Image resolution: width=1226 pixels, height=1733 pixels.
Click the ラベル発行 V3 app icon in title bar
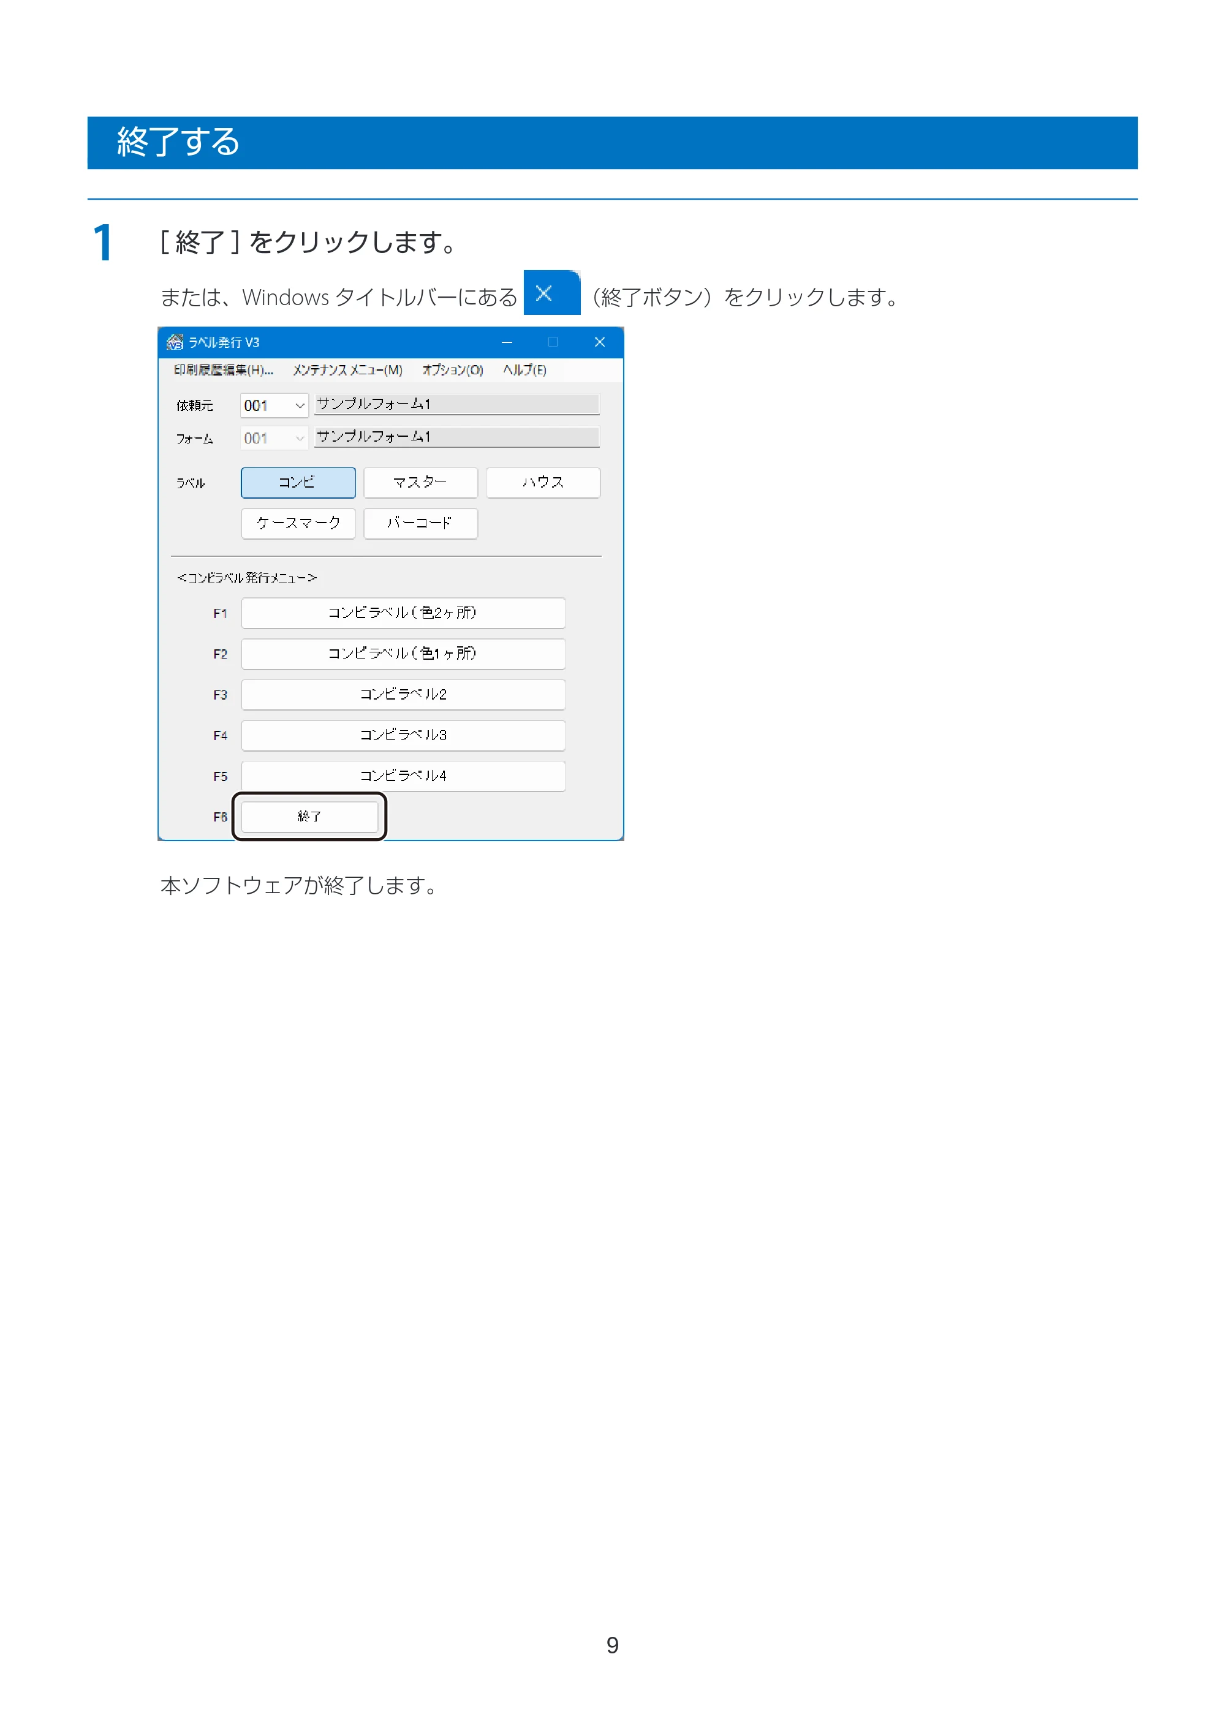tap(175, 342)
